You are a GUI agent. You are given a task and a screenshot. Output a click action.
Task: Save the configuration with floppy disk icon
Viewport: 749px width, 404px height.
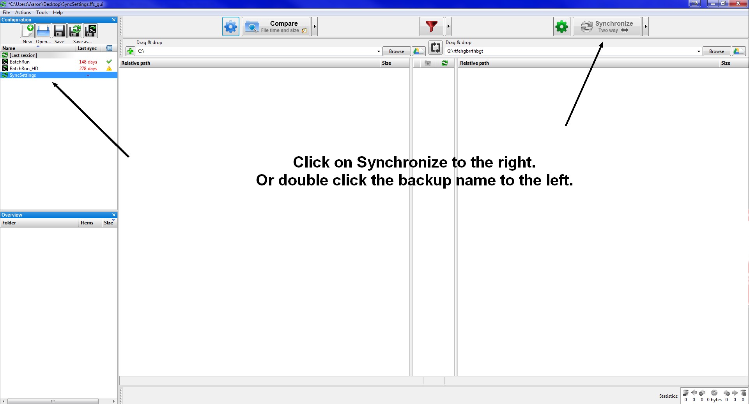tap(59, 31)
